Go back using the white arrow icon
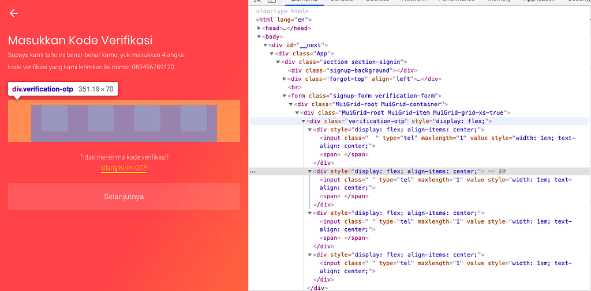591x291 pixels. pyautogui.click(x=14, y=14)
